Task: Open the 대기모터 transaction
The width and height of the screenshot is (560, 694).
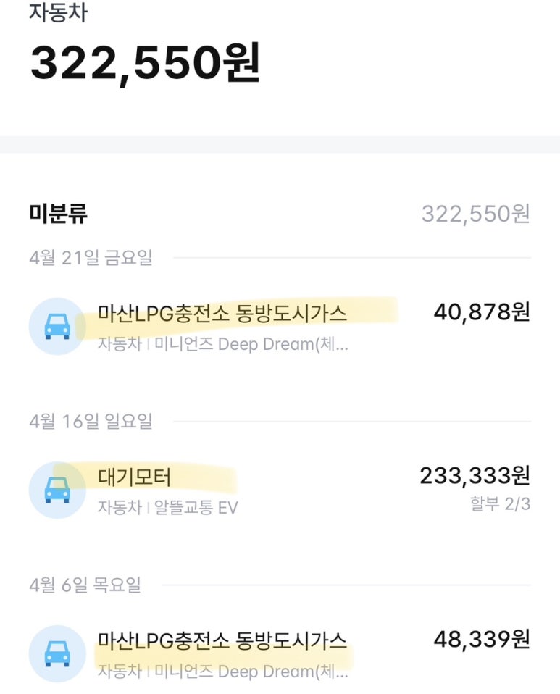Action: point(134,477)
